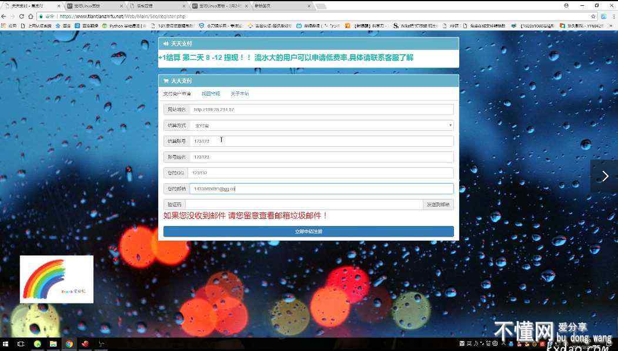
Task: Click the rainbow logo thumbnail
Action: pos(57,279)
